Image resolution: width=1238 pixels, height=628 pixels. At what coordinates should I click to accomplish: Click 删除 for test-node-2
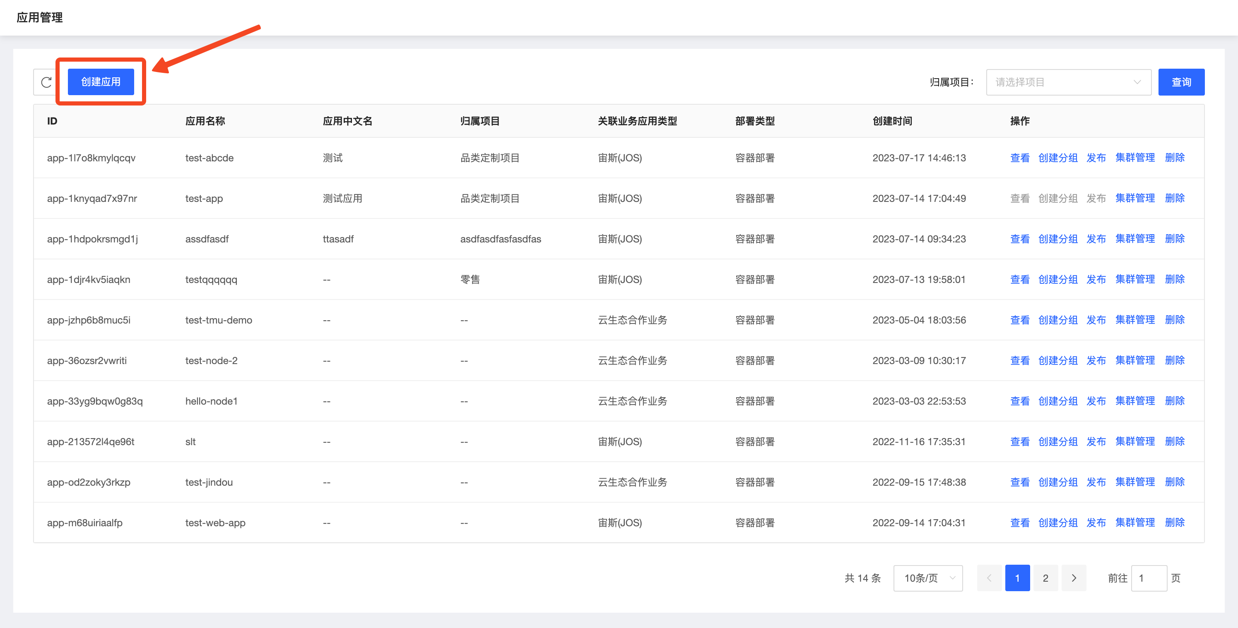[1175, 360]
